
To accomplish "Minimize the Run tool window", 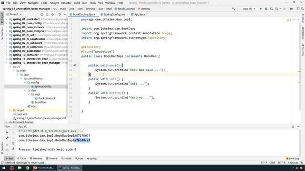I will point(298,127).
